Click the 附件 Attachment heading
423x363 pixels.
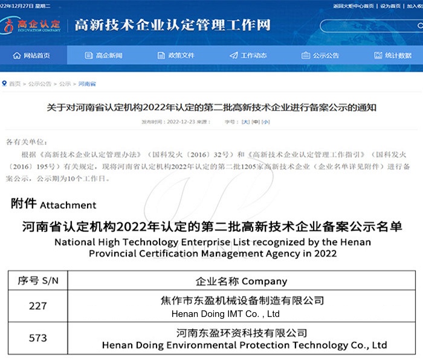tap(53, 204)
